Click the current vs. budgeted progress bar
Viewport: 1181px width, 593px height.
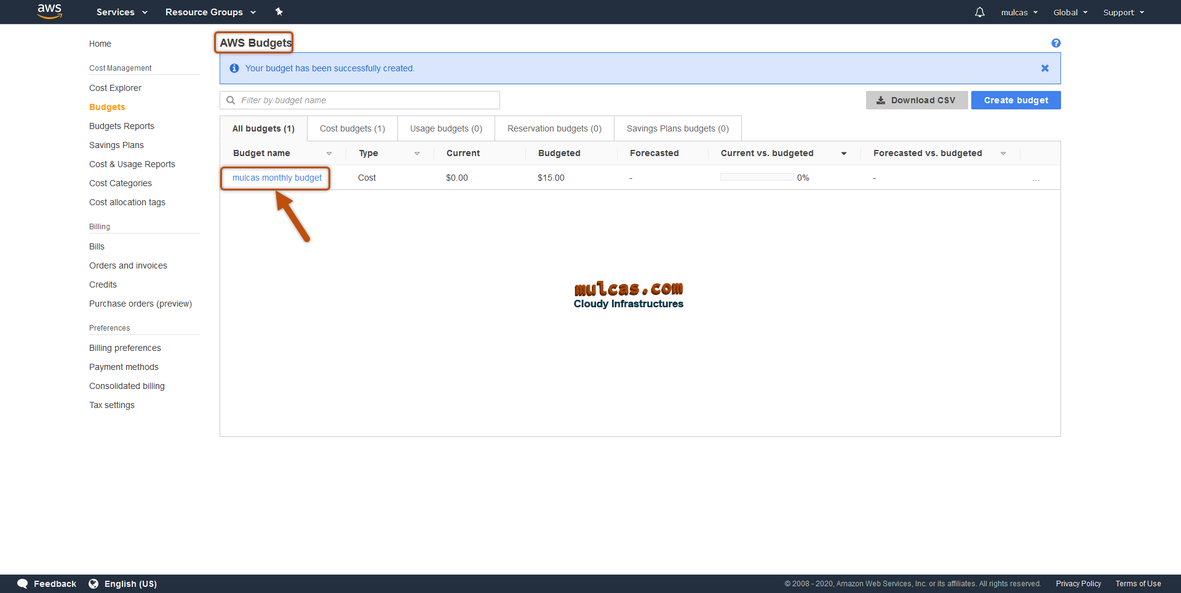pos(757,178)
